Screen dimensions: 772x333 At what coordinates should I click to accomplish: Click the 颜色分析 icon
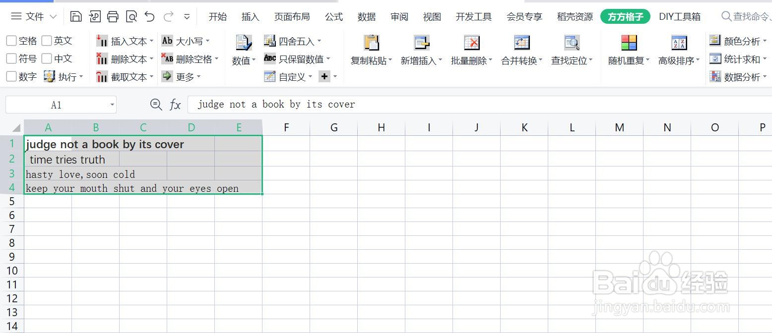click(x=715, y=41)
